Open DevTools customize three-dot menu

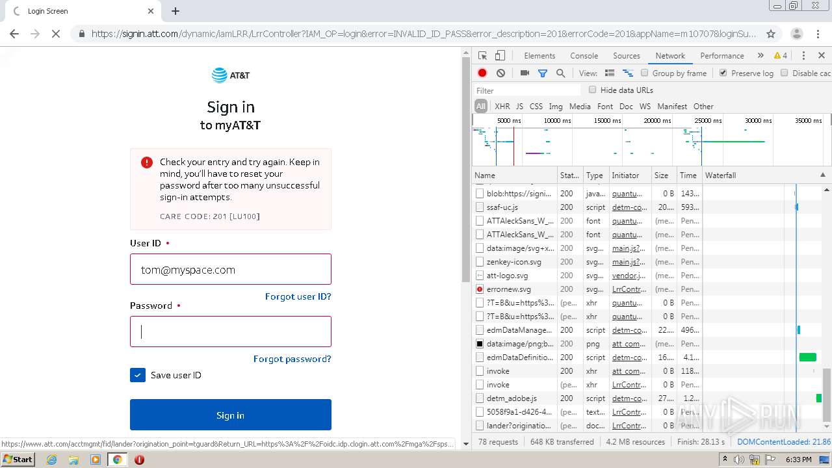pyautogui.click(x=803, y=56)
